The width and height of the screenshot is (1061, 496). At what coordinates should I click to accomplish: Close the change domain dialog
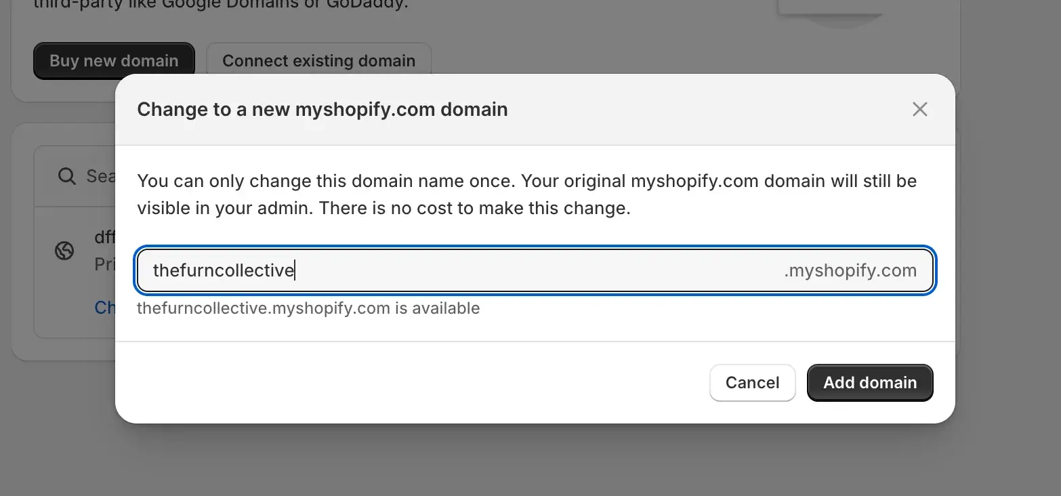click(919, 109)
